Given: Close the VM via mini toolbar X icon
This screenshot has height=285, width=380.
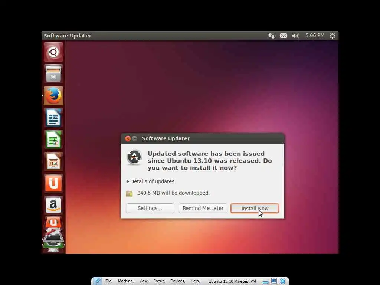Looking at the screenshot, I should 282,281.
